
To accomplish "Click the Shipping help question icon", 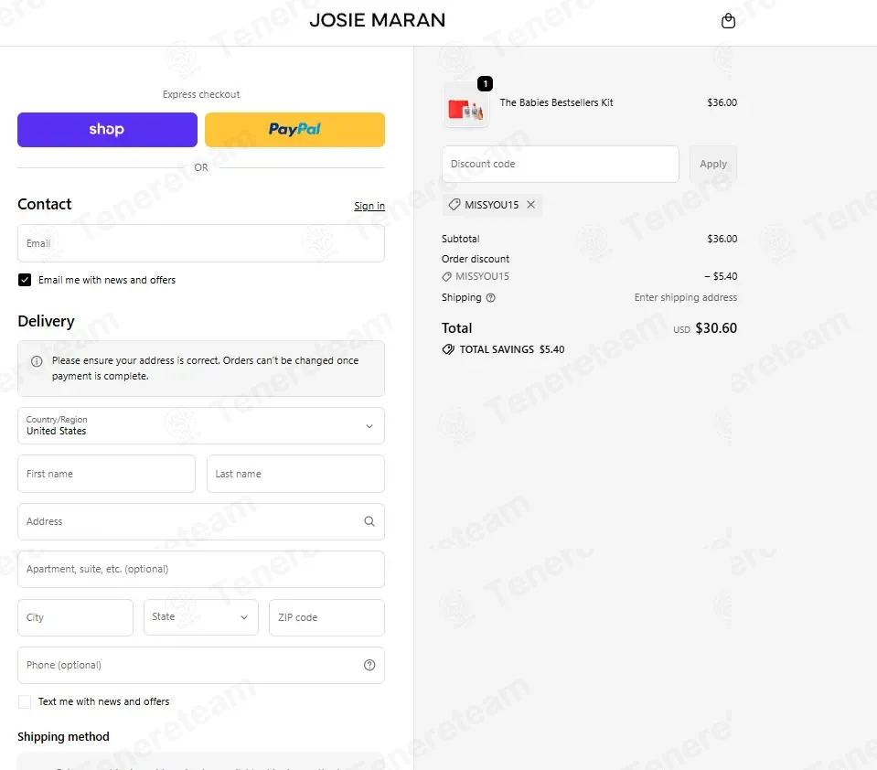I will [490, 297].
